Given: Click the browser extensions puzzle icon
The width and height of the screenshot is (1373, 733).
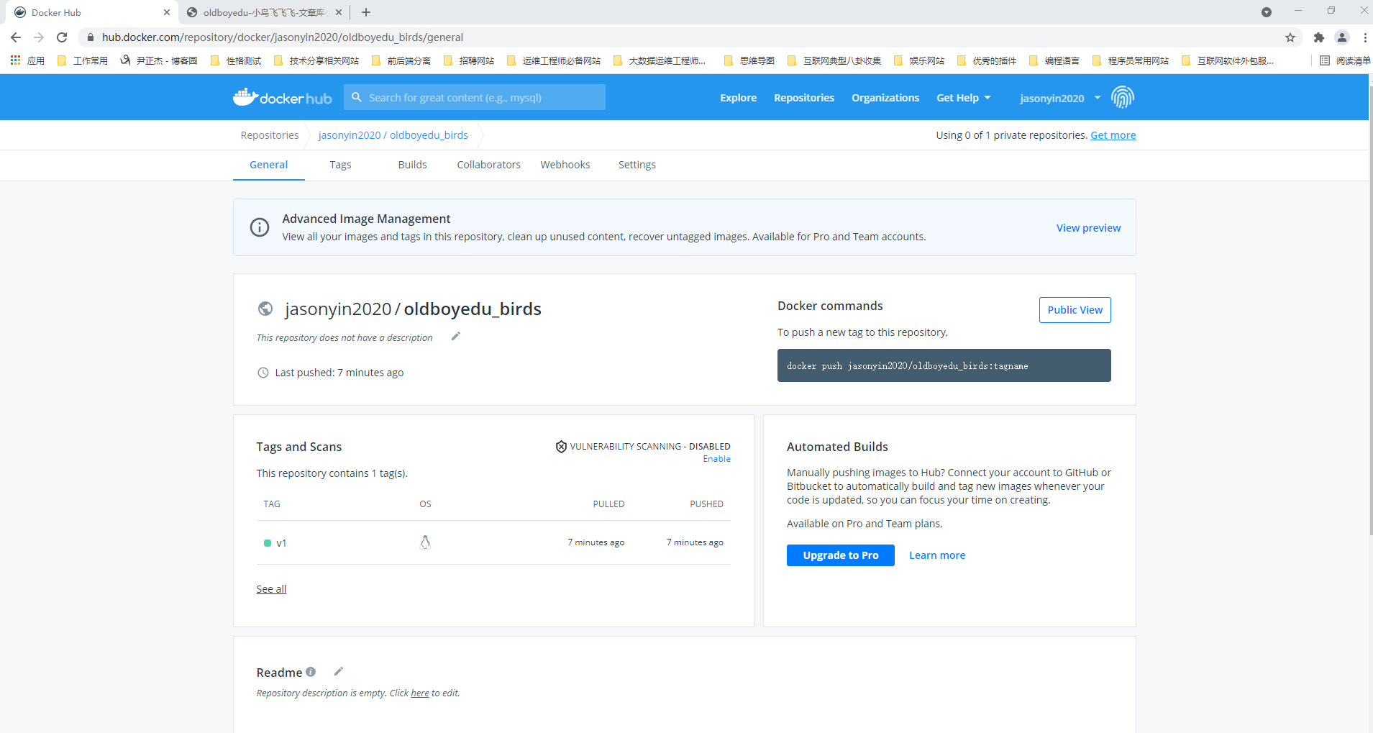Looking at the screenshot, I should (x=1318, y=37).
